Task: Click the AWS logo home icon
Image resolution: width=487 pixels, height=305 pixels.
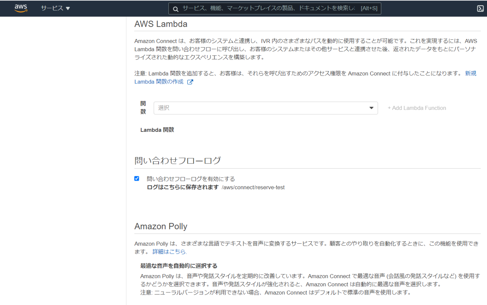Action: [21, 8]
